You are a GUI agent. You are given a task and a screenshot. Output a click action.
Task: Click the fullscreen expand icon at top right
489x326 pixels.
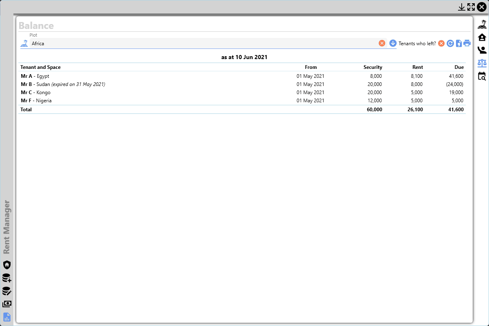coord(471,7)
